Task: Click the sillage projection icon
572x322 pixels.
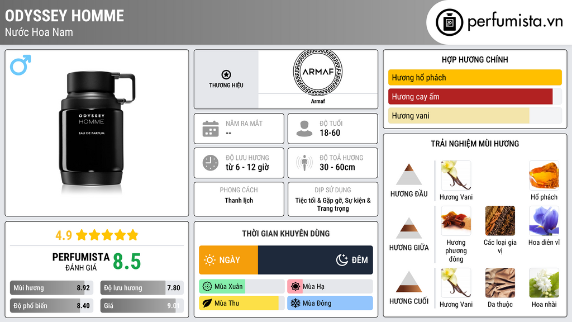Action: point(304,163)
